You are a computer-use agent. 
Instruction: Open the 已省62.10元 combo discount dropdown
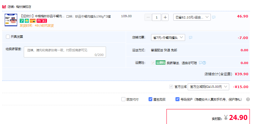(192, 17)
